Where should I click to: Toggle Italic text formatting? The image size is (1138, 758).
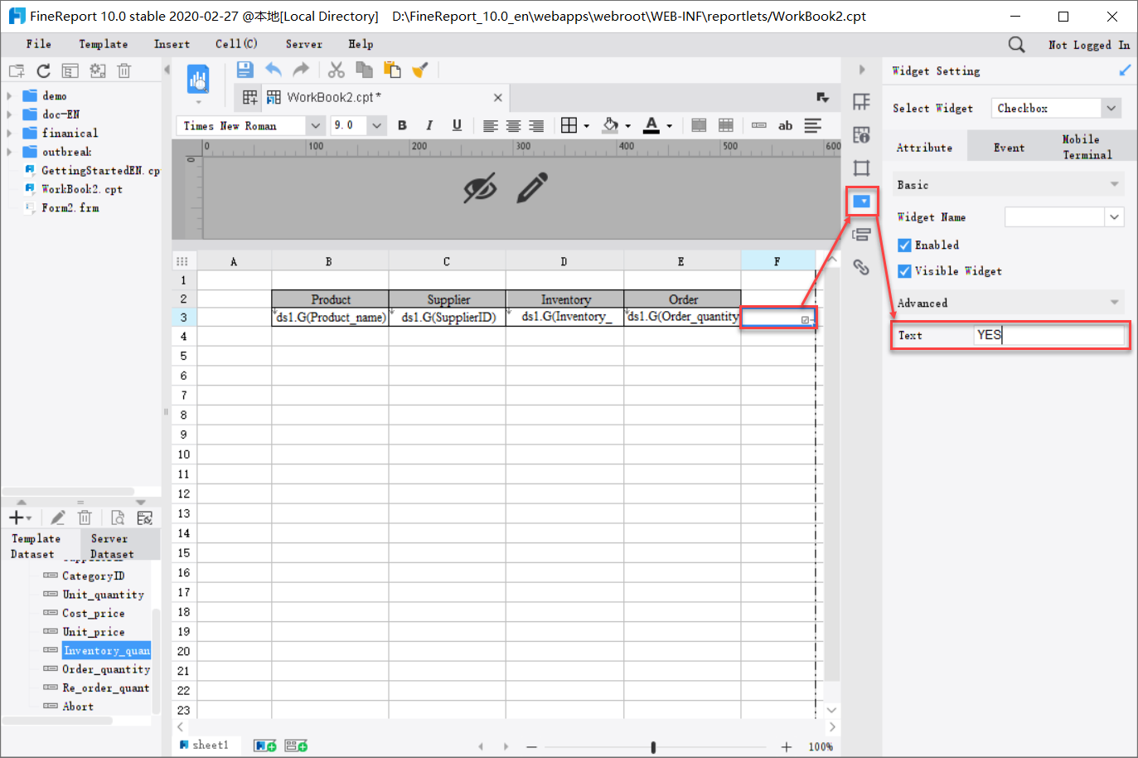coord(429,125)
